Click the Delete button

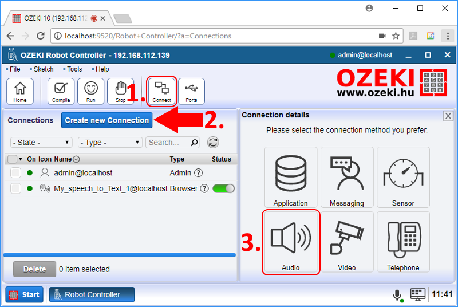point(34,269)
